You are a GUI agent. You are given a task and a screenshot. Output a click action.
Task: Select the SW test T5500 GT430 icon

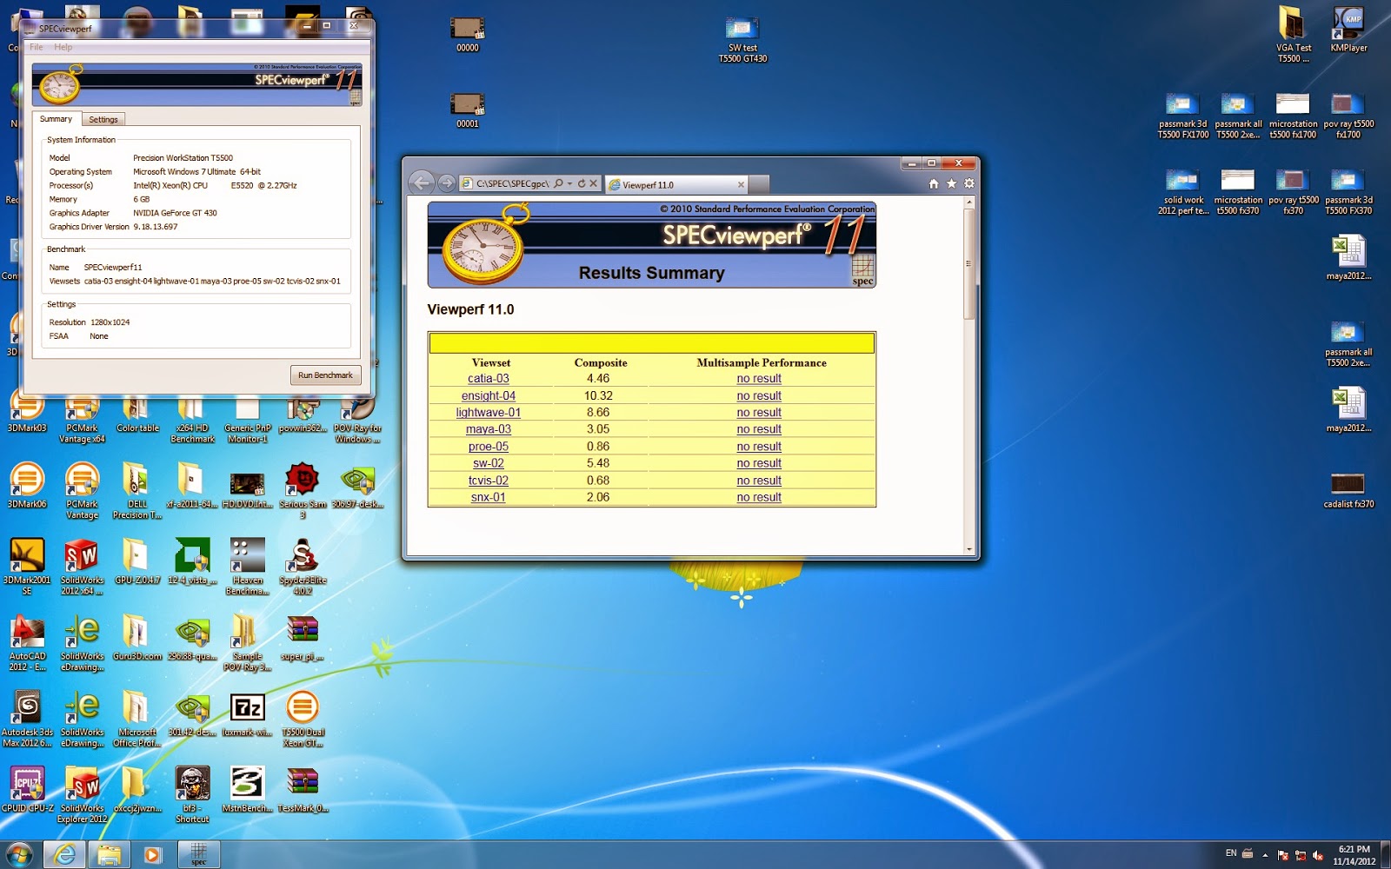click(742, 40)
